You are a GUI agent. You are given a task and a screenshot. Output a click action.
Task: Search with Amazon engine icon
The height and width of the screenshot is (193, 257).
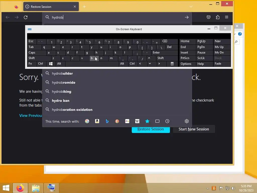tap(97, 121)
